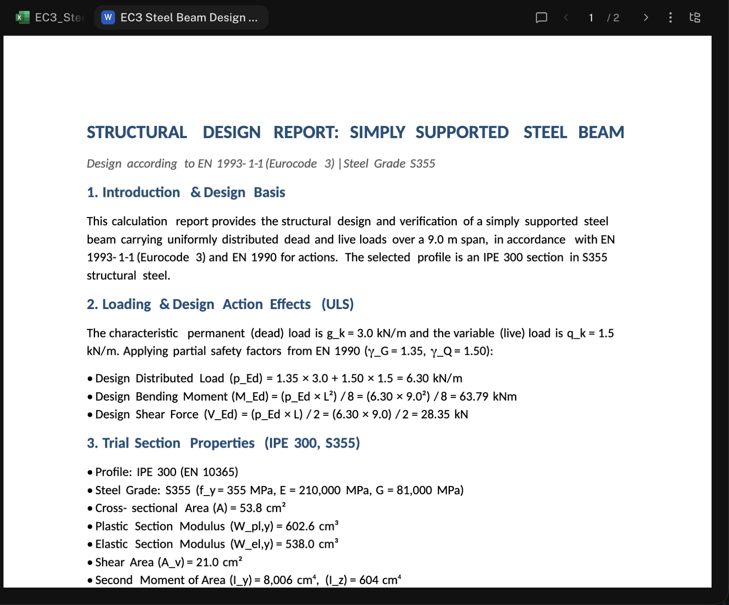The image size is (729, 605).
Task: Click the 'kN/m. Applying partial safety factors' line
Action: [x=290, y=351]
